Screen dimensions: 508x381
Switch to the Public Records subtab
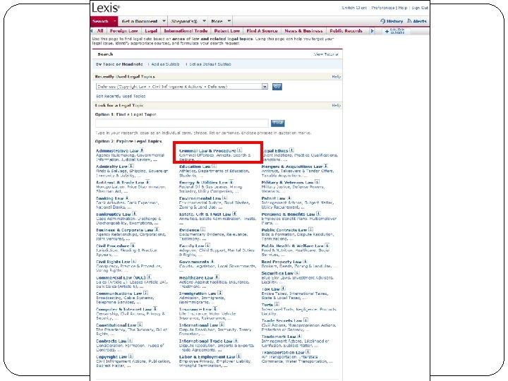coord(346,31)
